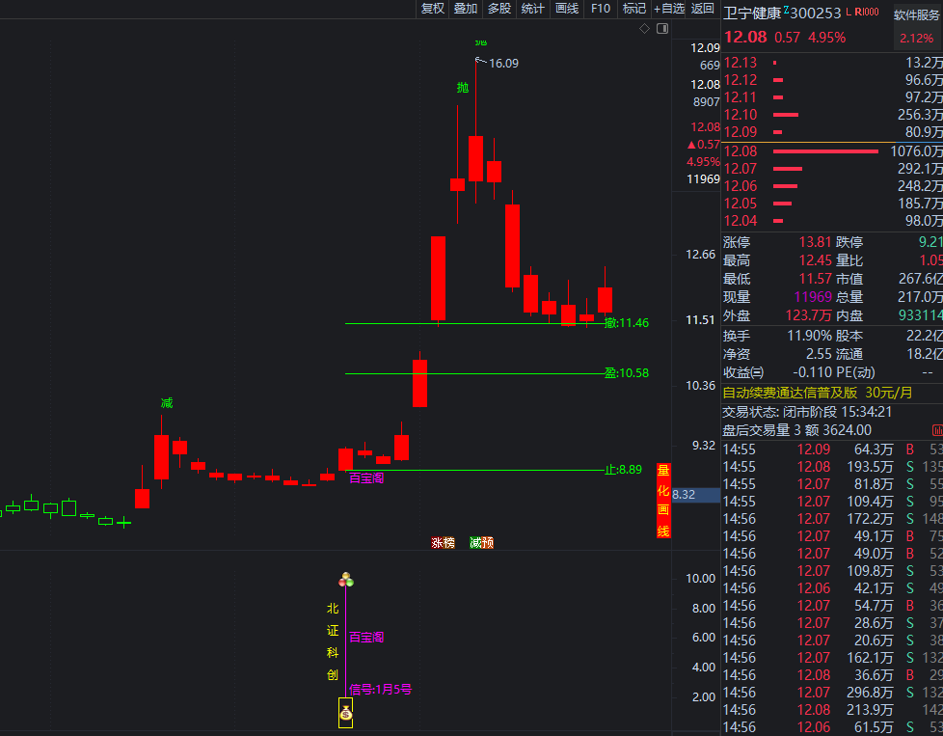Open the 画线 drawing tools menu

pyautogui.click(x=567, y=9)
